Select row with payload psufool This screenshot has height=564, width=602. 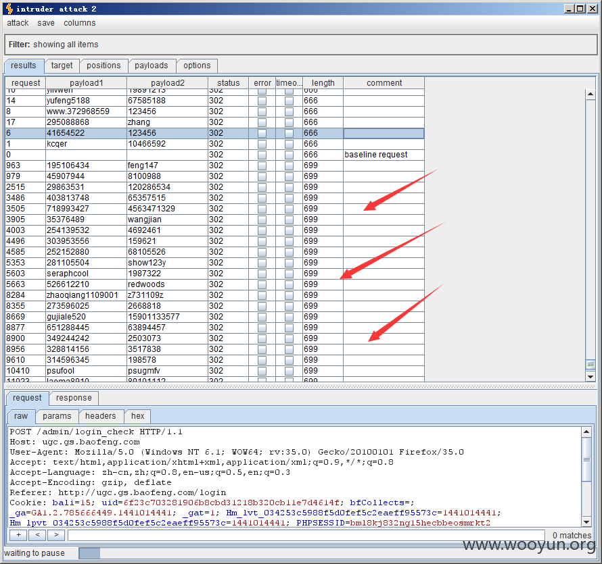[x=214, y=371]
